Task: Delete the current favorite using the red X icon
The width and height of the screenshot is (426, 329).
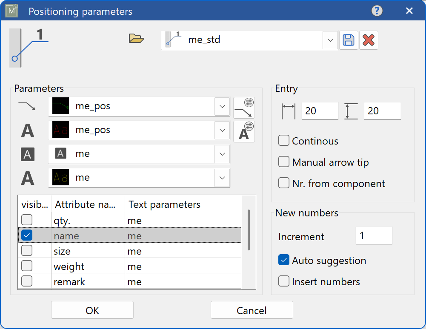Action: tap(368, 40)
